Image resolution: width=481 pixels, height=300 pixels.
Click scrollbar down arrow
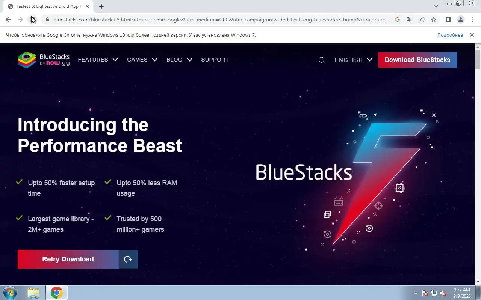pos(478,282)
